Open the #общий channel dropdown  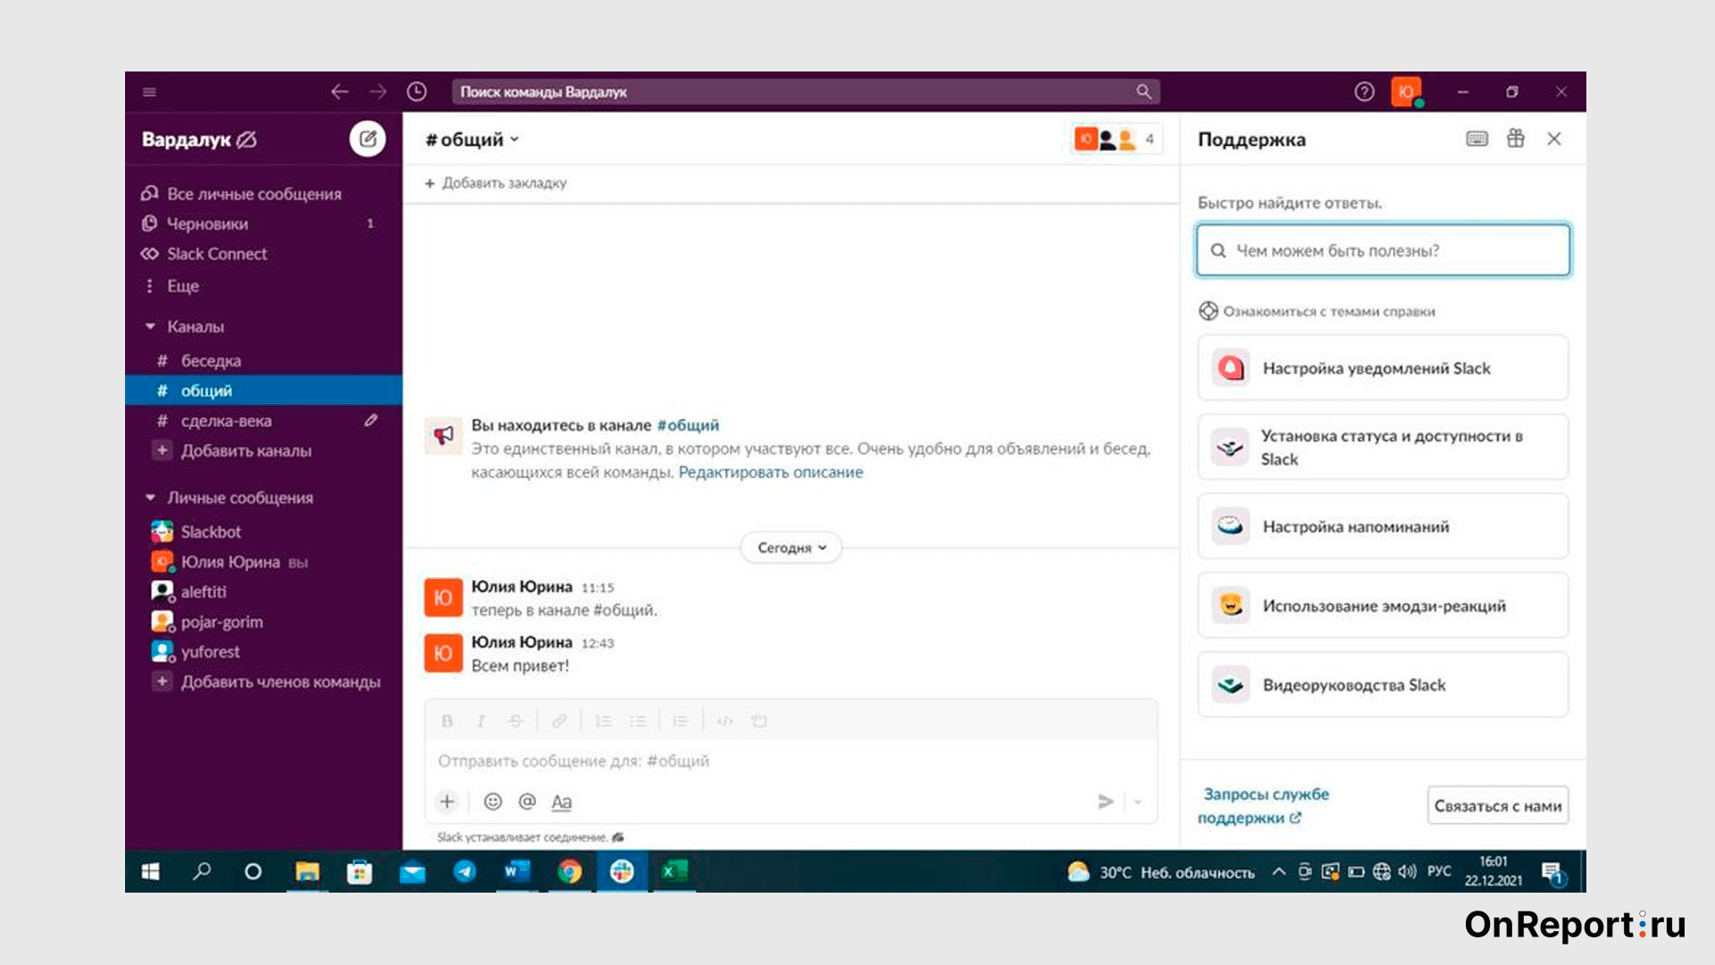tap(470, 139)
